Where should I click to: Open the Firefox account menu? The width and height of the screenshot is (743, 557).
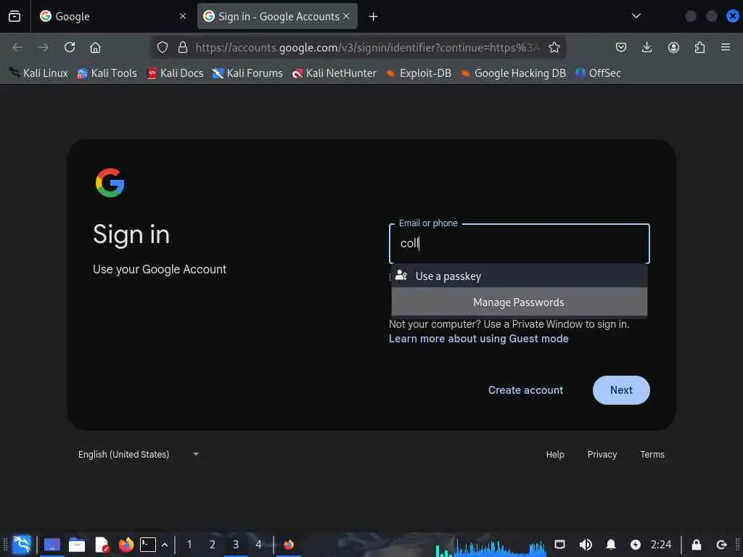click(673, 47)
